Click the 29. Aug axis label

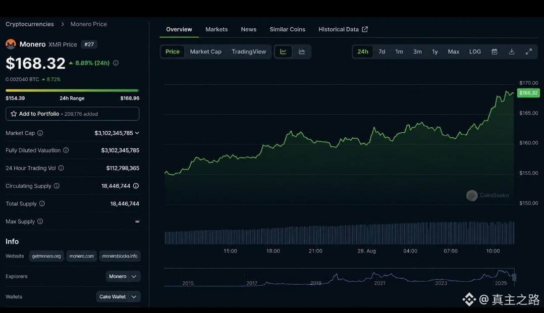coord(367,251)
